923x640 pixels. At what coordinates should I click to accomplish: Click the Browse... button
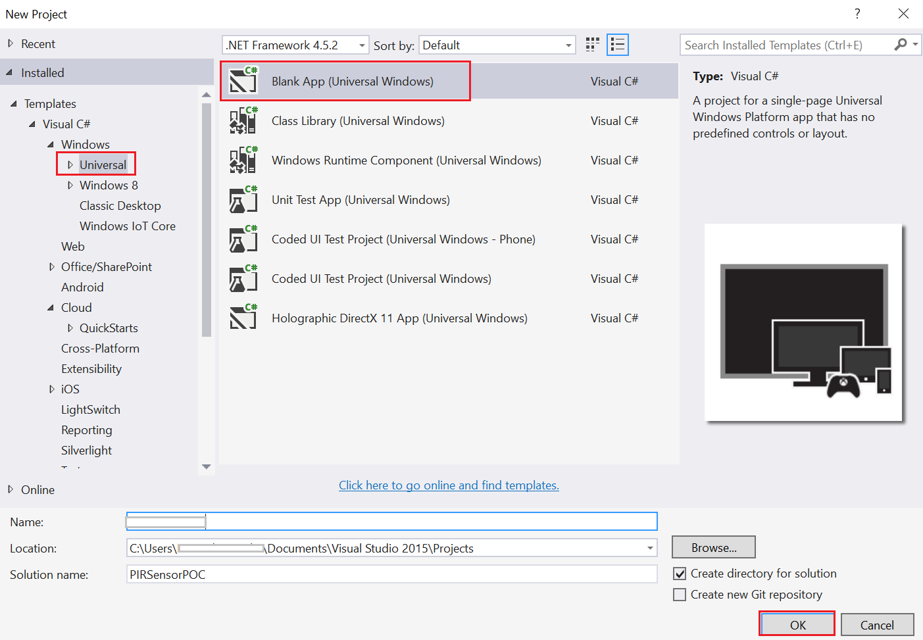pyautogui.click(x=713, y=547)
